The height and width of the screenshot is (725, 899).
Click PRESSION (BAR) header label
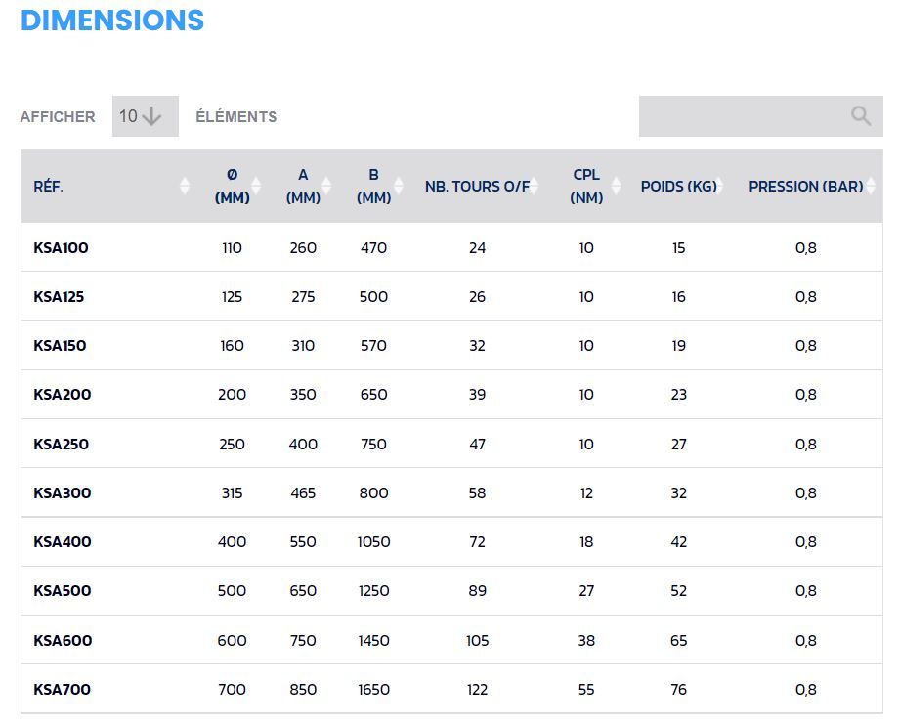point(805,187)
